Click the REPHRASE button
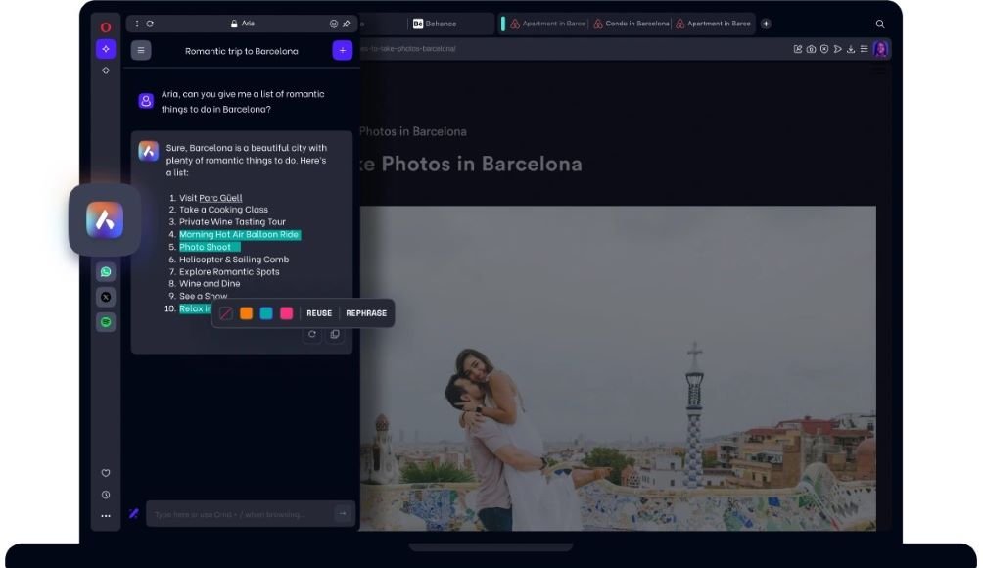The width and height of the screenshot is (983, 568). pos(365,312)
